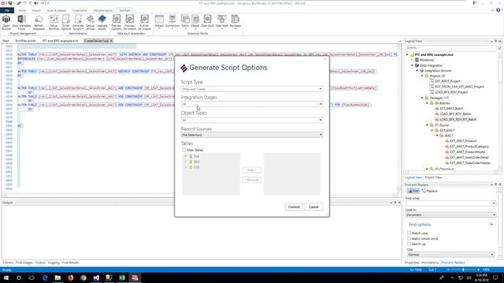Select Find mode in Find and Replace

(413, 191)
